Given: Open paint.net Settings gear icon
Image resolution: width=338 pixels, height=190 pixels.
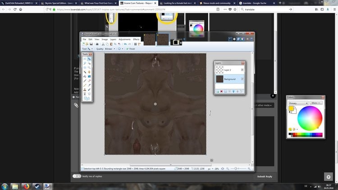Looking at the screenshot, I should pos(247,39).
